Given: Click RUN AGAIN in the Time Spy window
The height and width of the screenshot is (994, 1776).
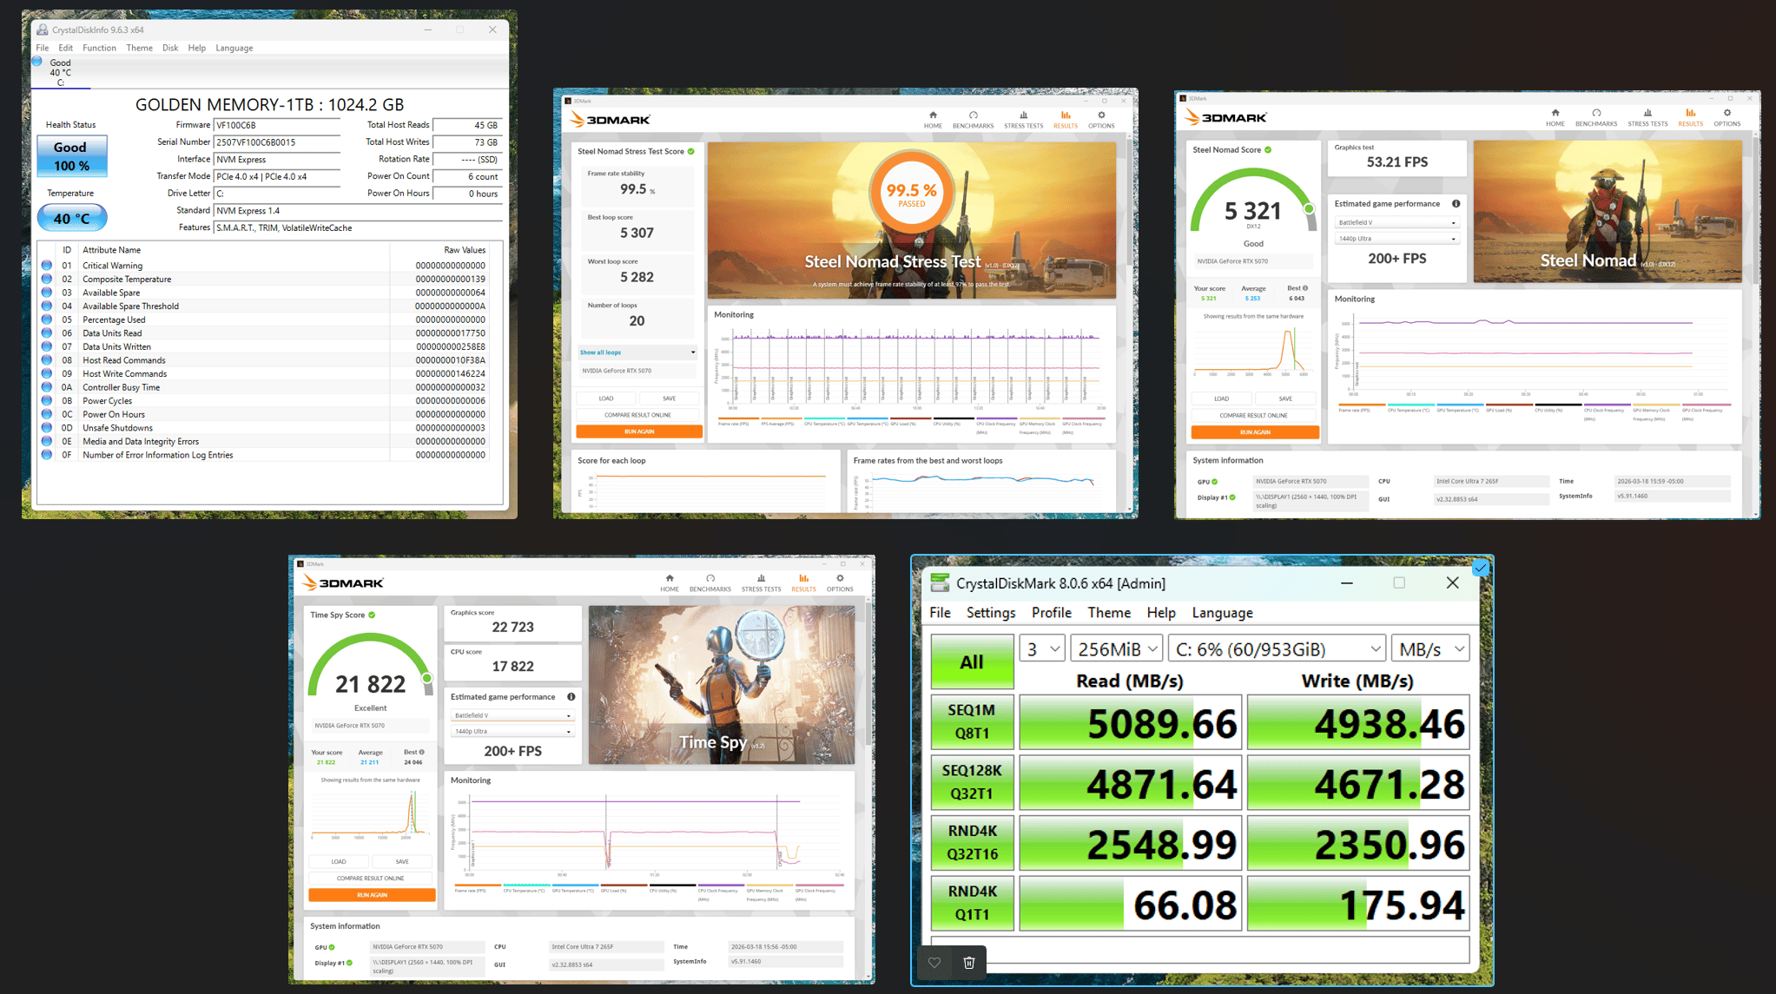Looking at the screenshot, I should [x=372, y=895].
